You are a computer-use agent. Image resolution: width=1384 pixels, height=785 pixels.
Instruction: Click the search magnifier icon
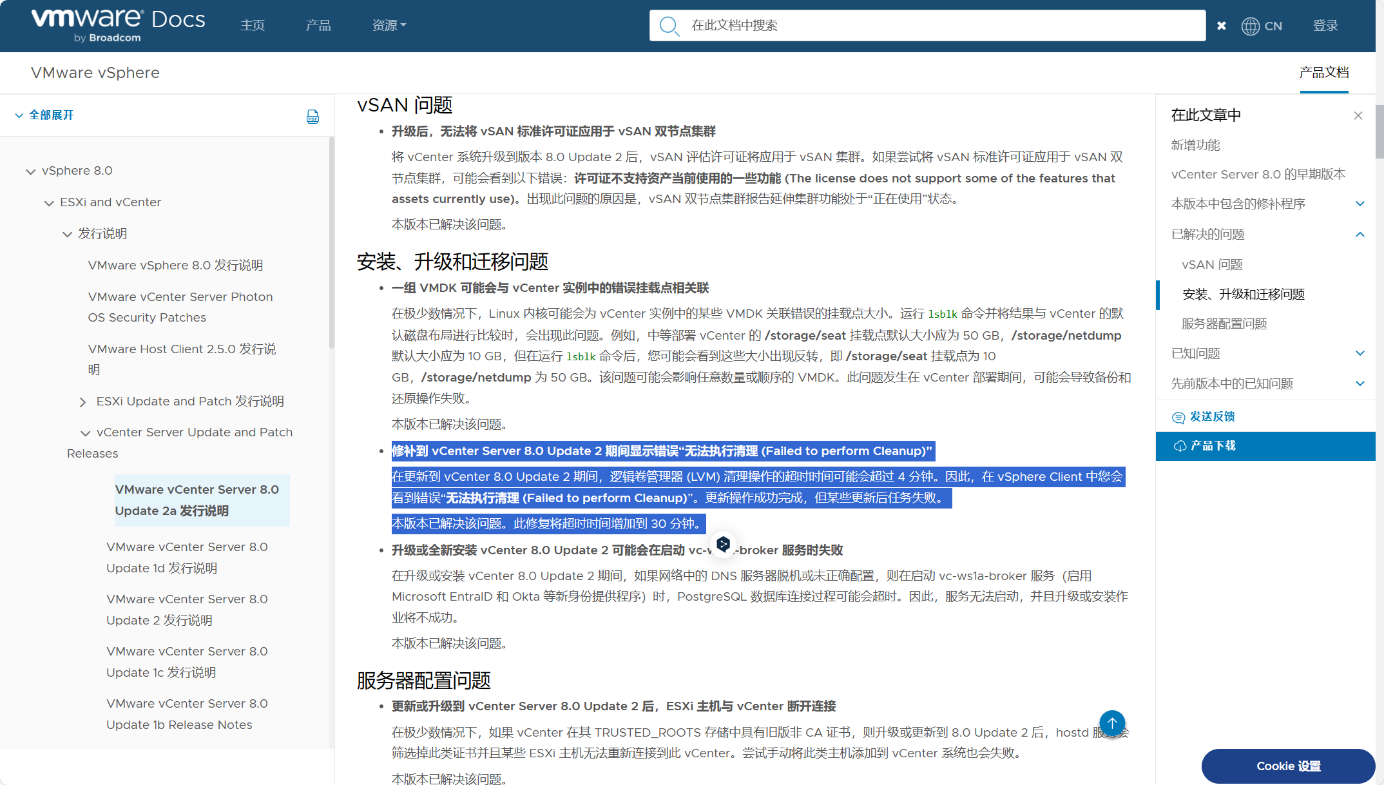[669, 26]
